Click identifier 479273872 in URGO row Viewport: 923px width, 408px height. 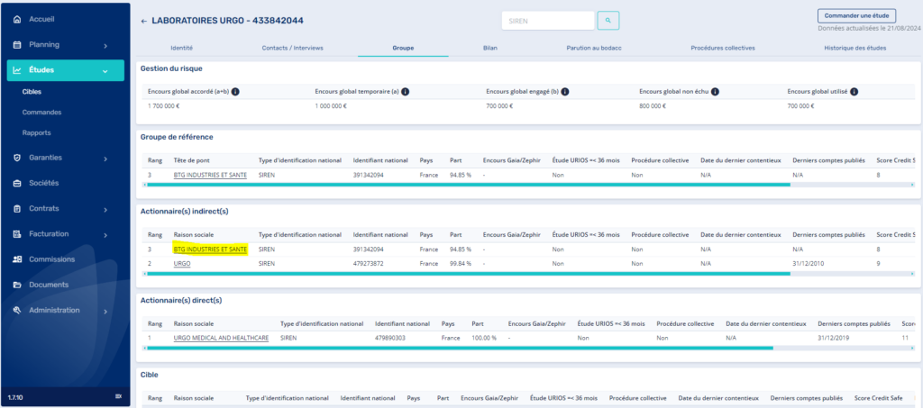369,264
